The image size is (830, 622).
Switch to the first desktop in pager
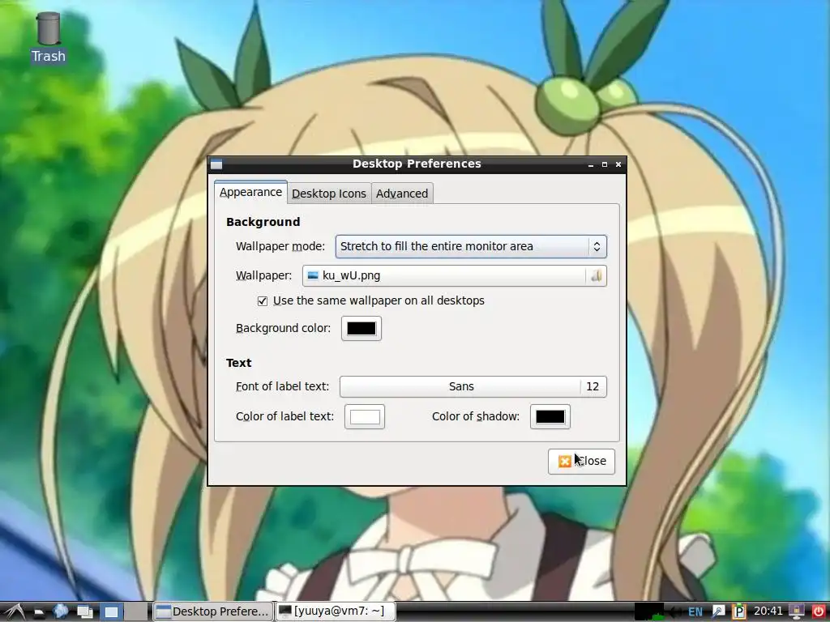coord(111,611)
